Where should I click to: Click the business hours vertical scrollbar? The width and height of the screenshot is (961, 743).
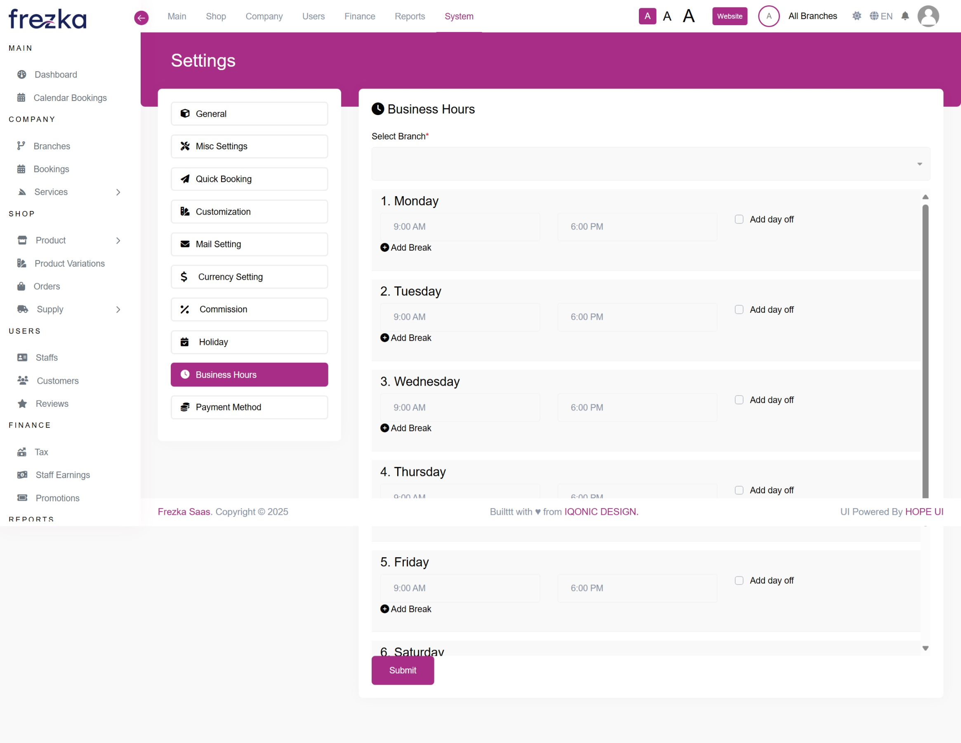pos(925,352)
